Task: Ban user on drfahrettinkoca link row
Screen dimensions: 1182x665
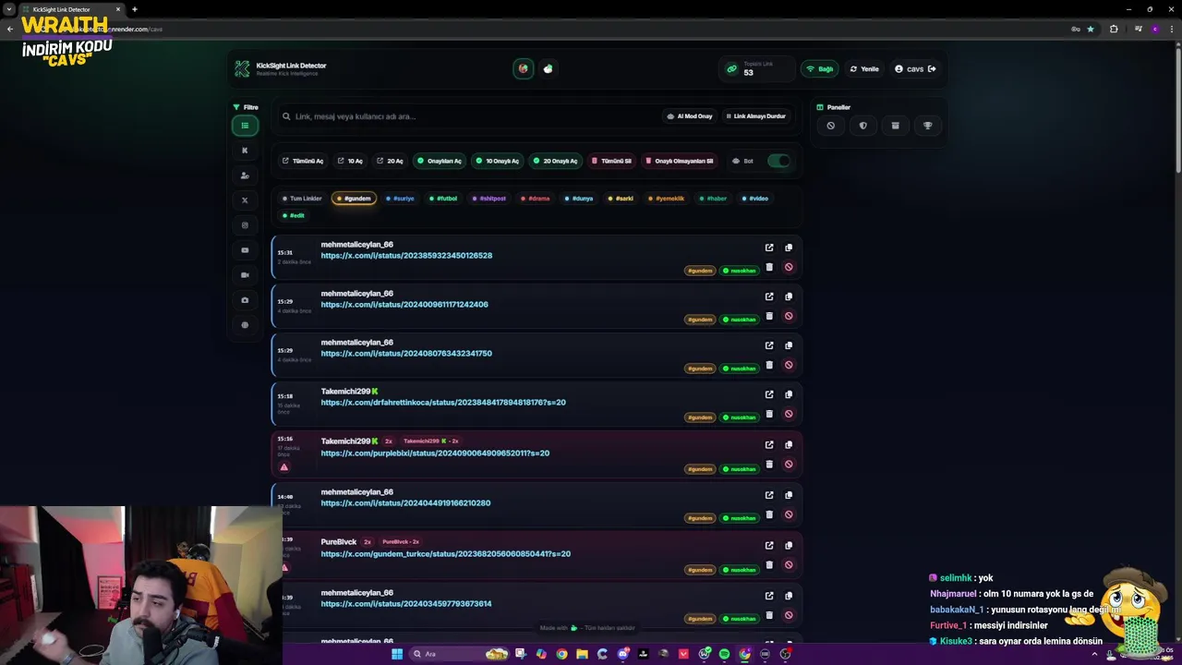Action: 789,414
